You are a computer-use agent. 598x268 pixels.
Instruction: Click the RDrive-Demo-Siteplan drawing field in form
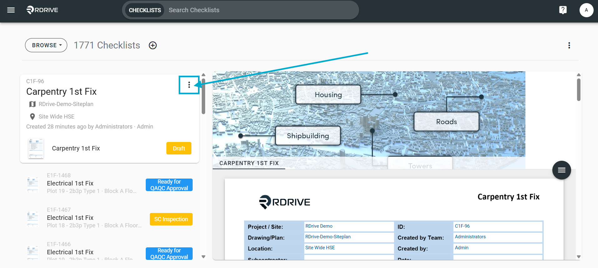point(349,237)
